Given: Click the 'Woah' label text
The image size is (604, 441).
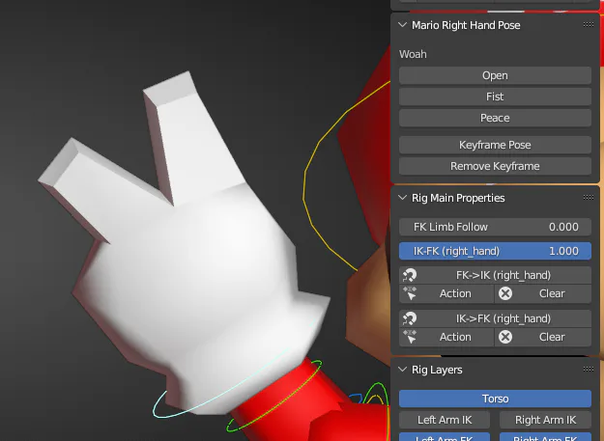Looking at the screenshot, I should click(x=413, y=54).
